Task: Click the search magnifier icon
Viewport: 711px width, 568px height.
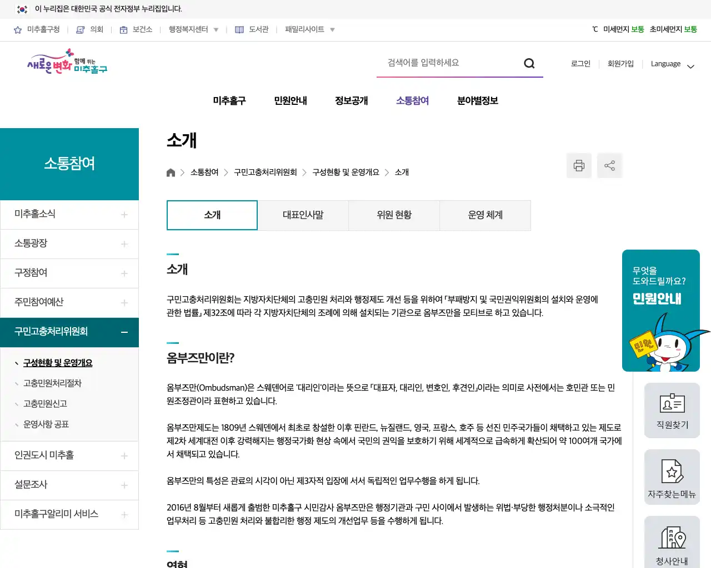Action: click(x=529, y=63)
